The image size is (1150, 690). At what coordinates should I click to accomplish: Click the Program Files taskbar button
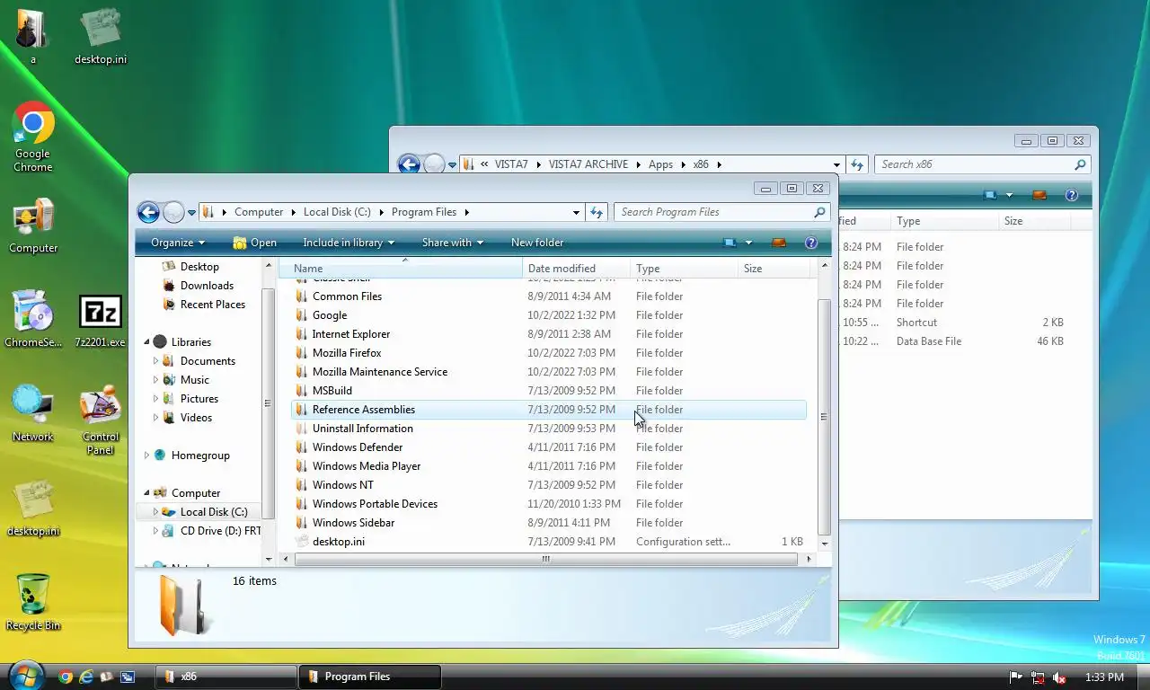click(x=370, y=677)
